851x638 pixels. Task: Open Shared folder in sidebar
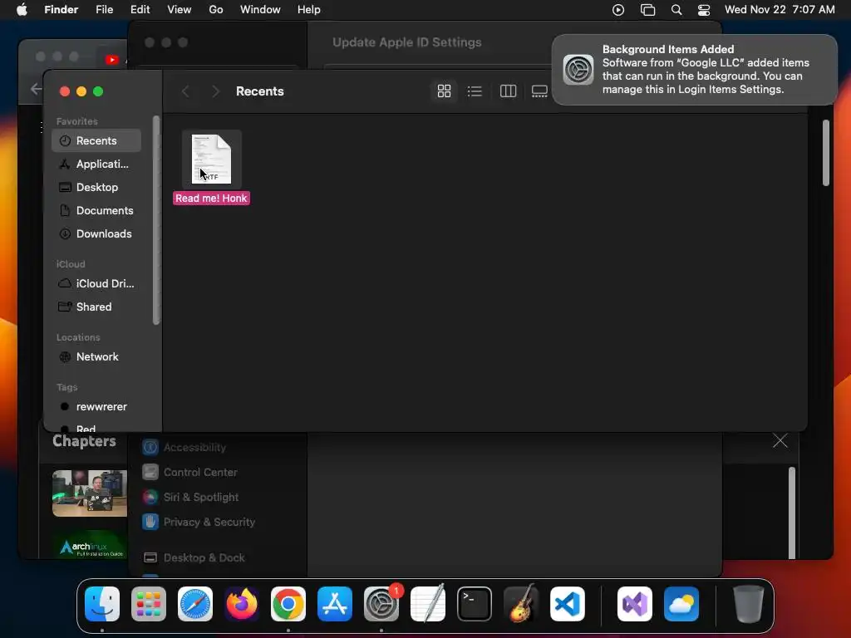[x=96, y=307]
